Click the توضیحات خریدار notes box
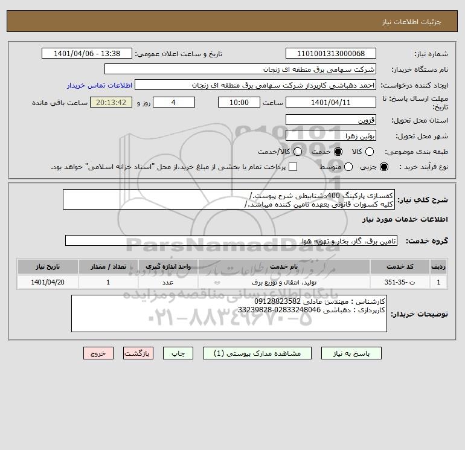The image size is (465, 450). pyautogui.click(x=229, y=313)
